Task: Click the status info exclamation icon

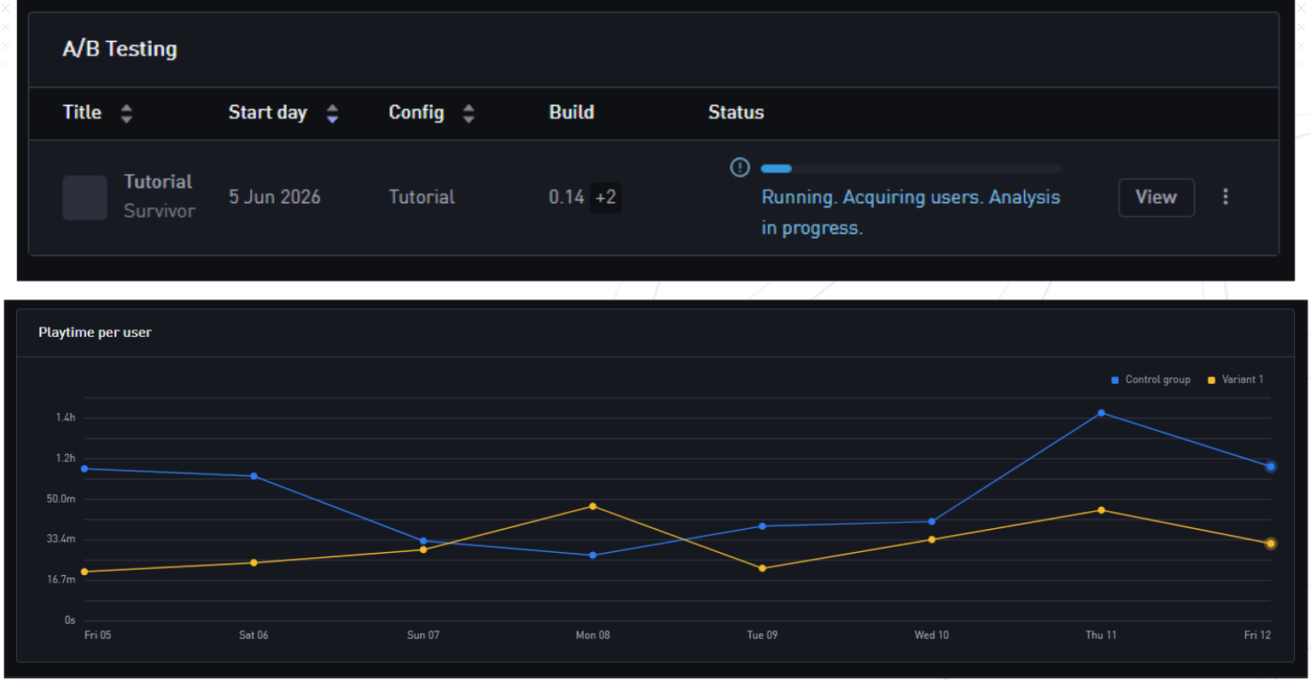Action: (740, 167)
